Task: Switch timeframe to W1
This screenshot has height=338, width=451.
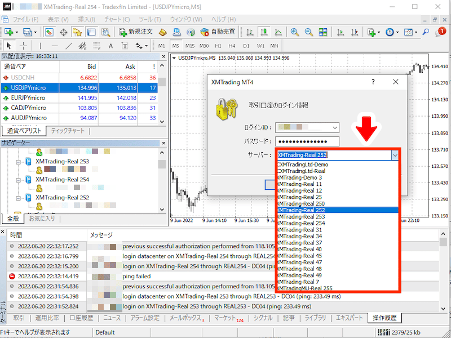Action: coord(260,46)
